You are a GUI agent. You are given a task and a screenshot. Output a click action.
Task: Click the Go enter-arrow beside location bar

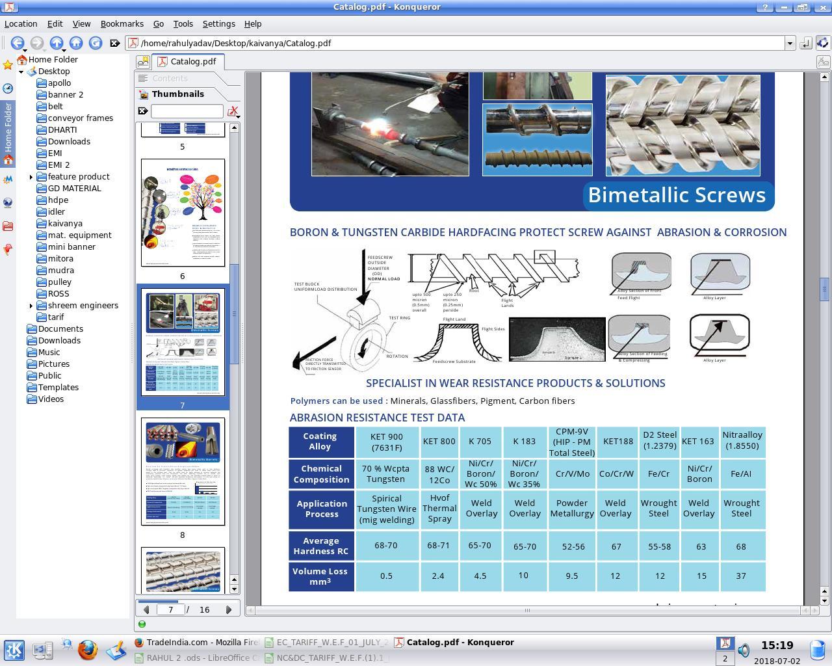806,43
